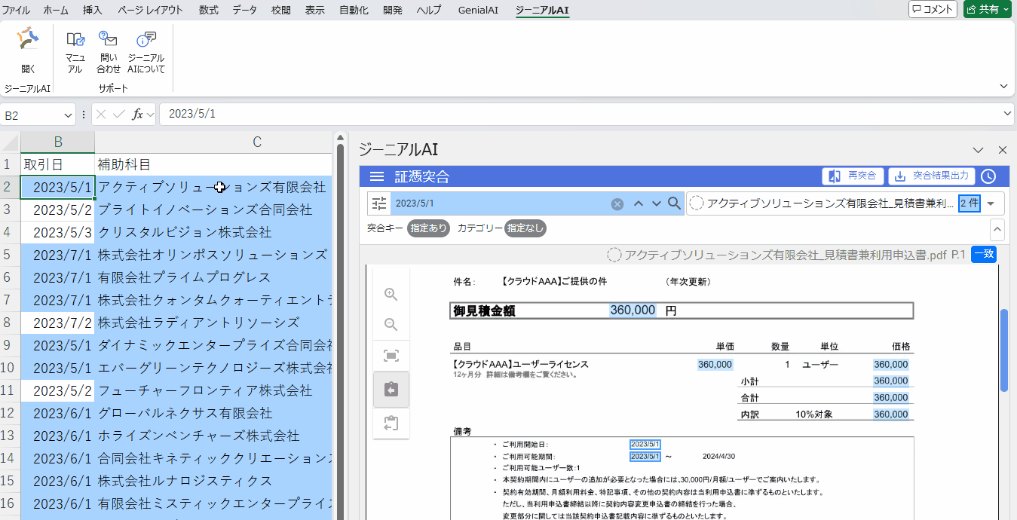Switch to the ホーム ribbon tab
The width and height of the screenshot is (1017, 520).
pyautogui.click(x=56, y=10)
